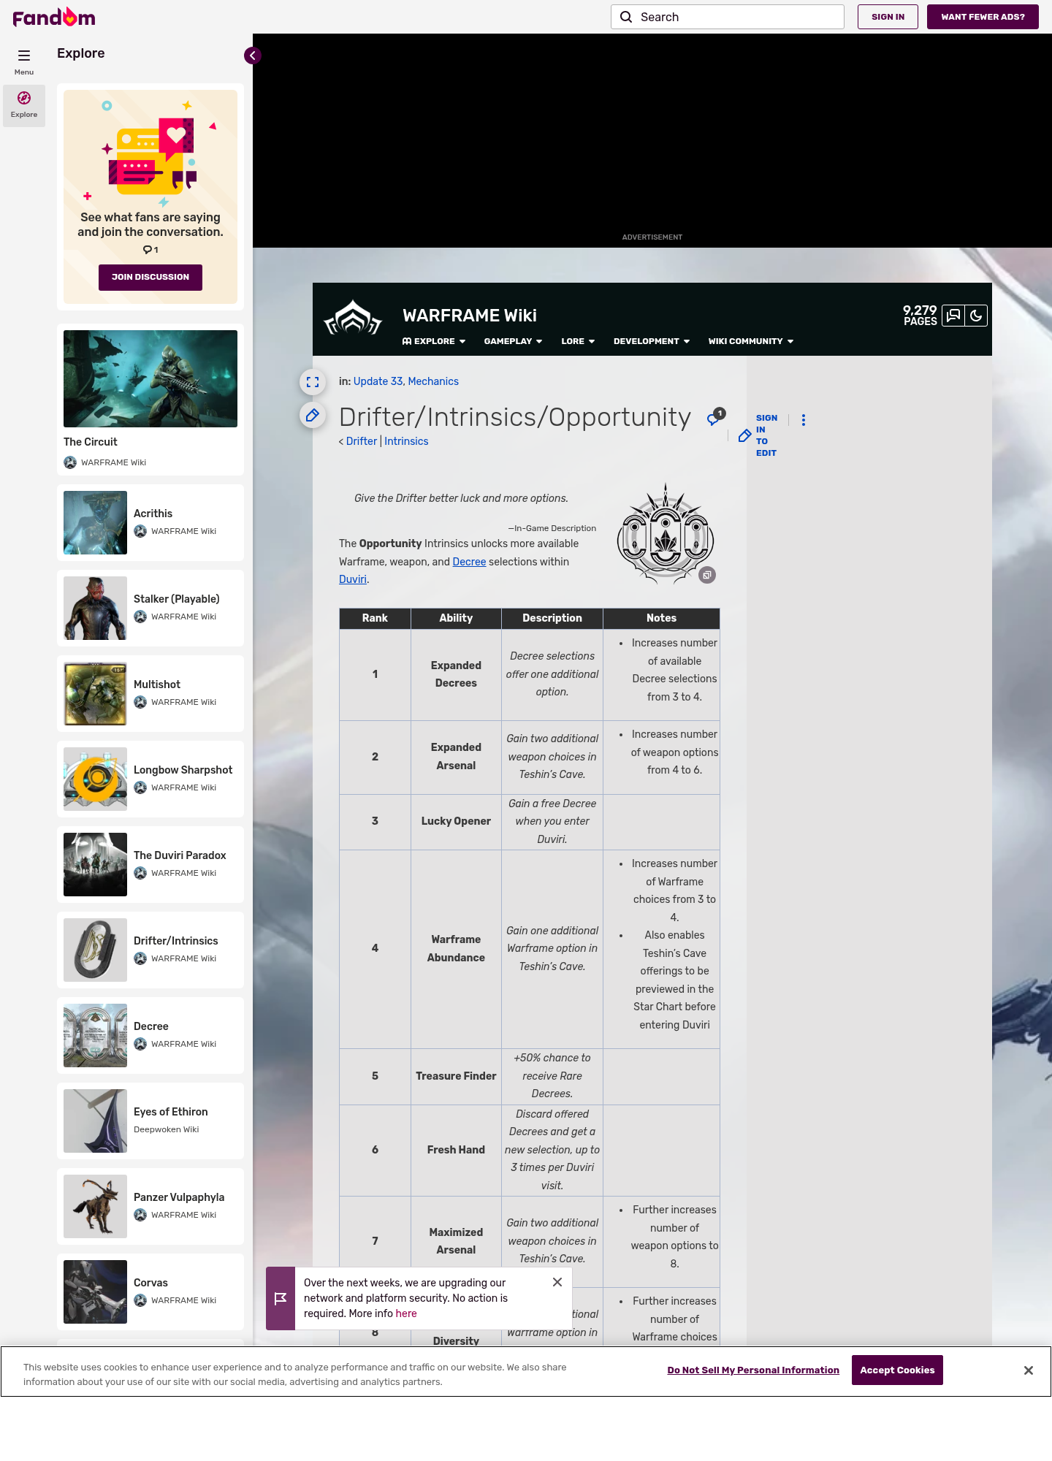
Task: Expand the article to full width
Action: click(313, 382)
